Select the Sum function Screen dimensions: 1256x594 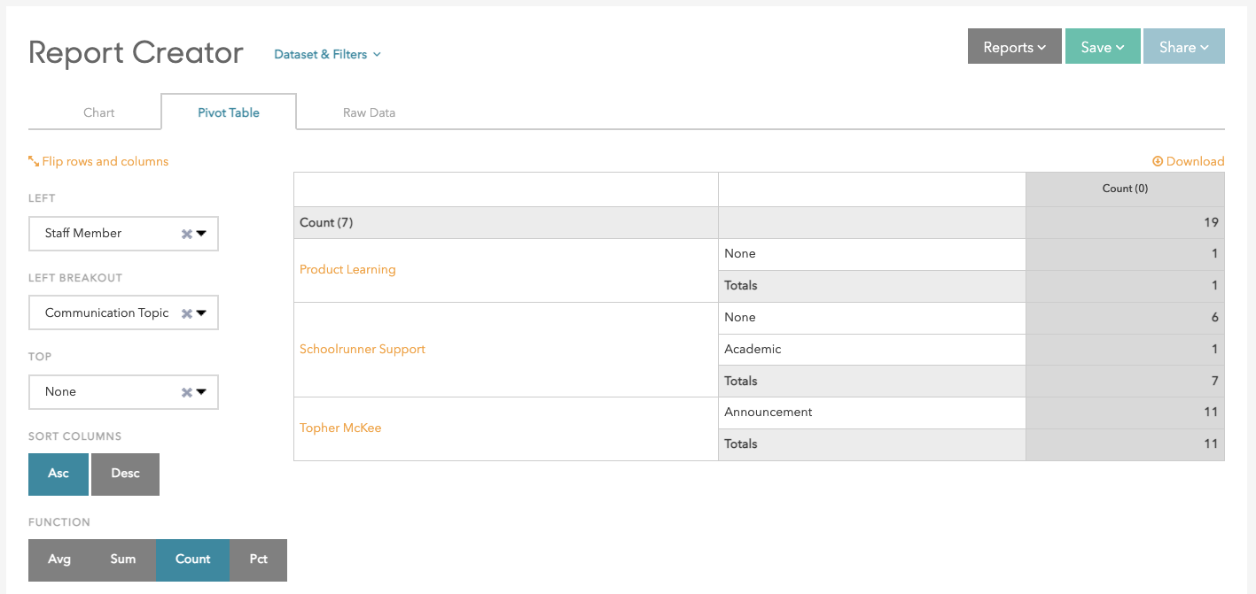point(123,559)
